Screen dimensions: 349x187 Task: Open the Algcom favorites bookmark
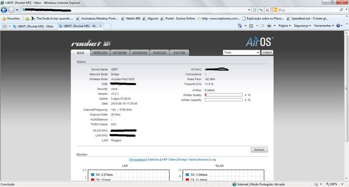point(151,18)
